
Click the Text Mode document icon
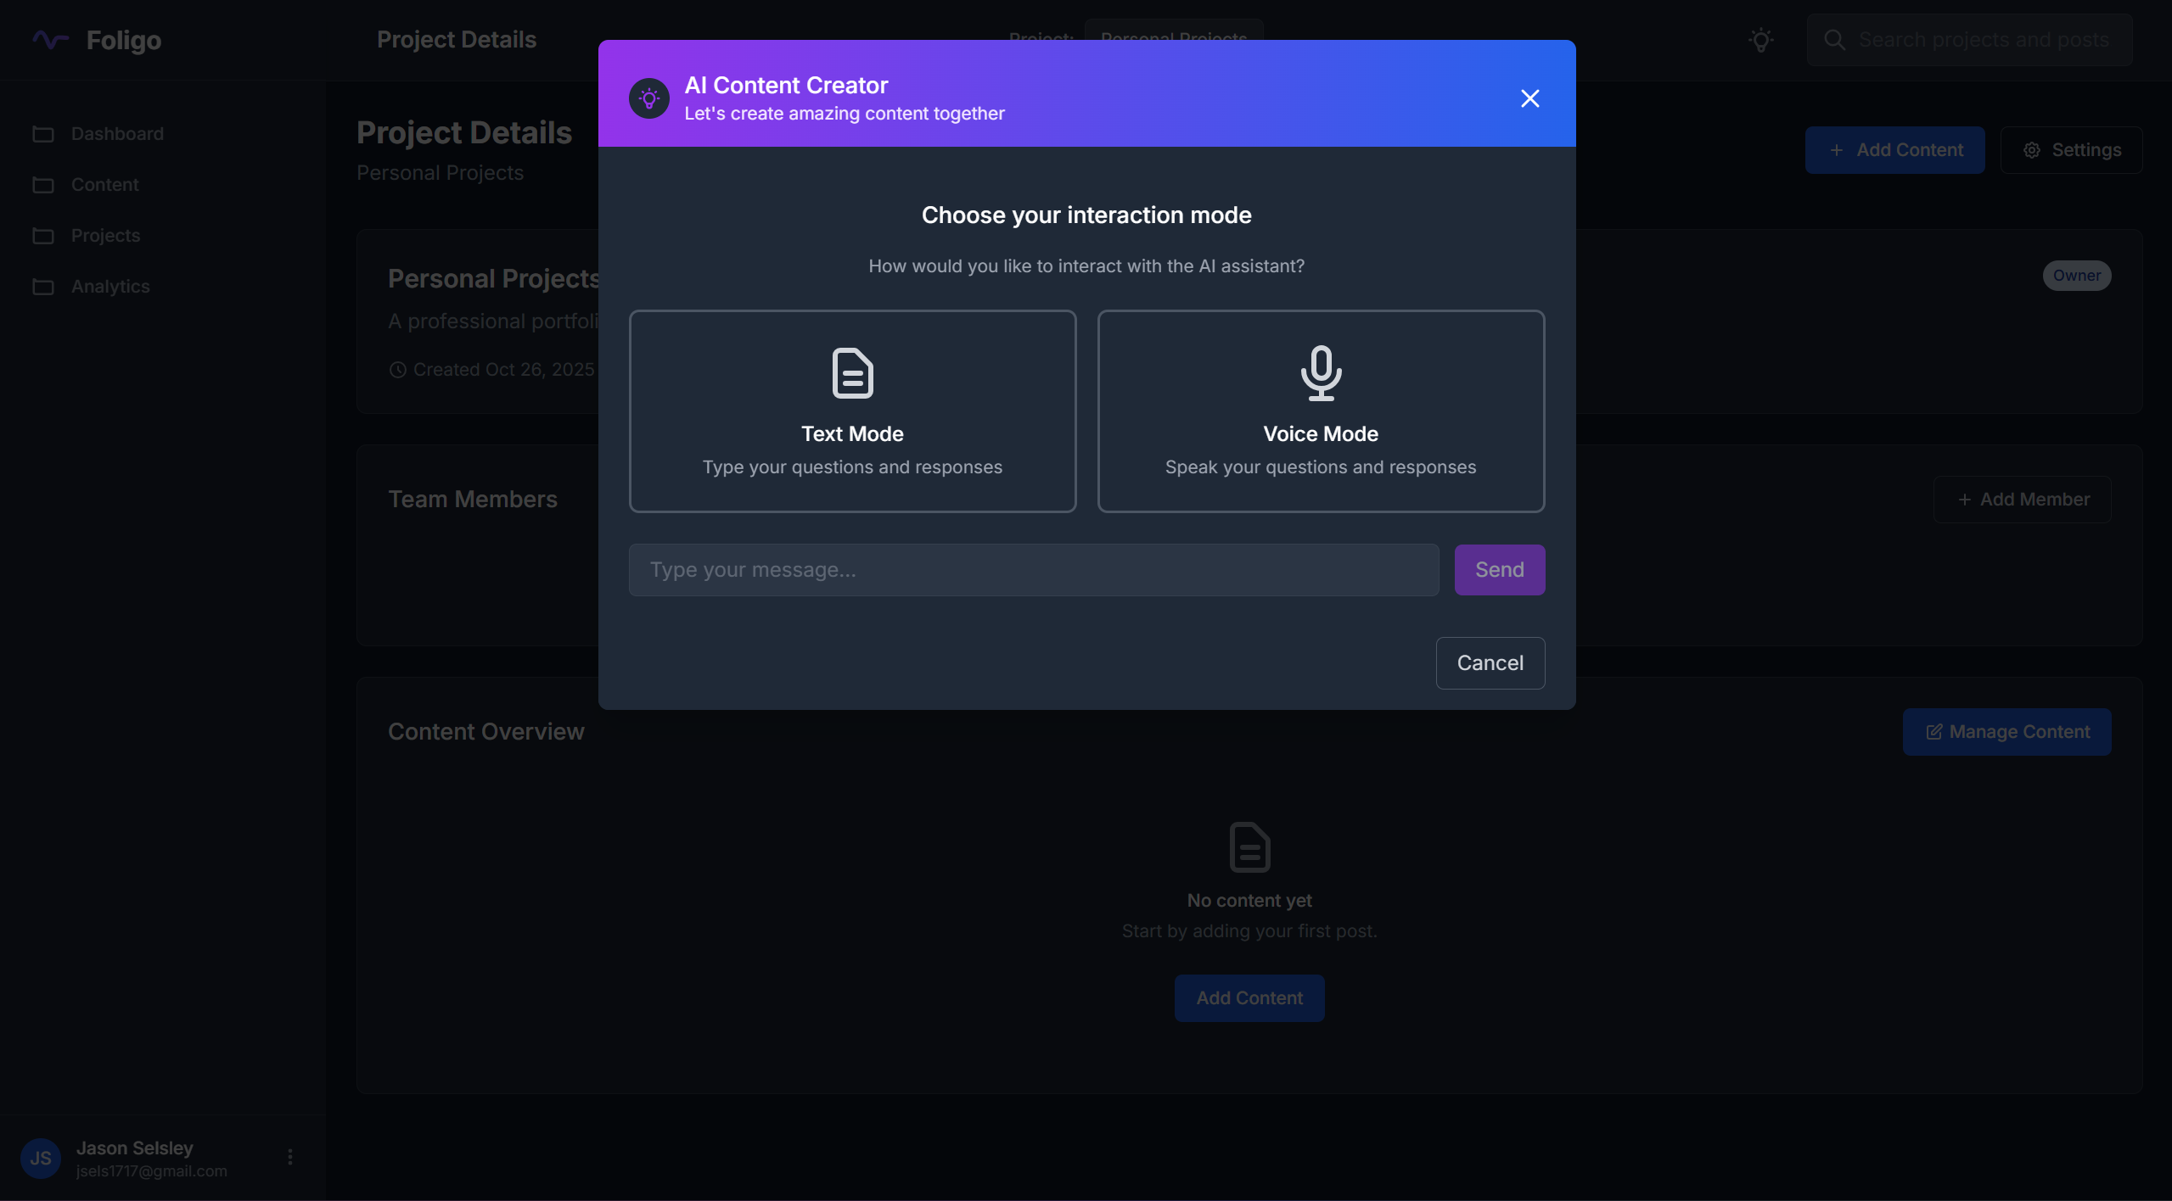tap(852, 373)
